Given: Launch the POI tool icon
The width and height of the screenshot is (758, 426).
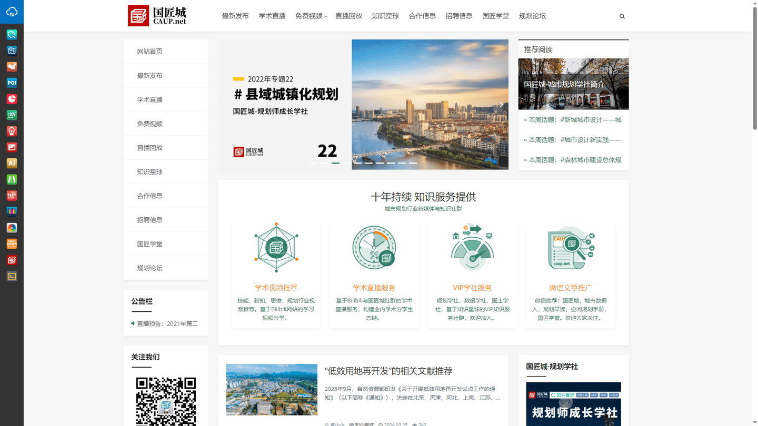Looking at the screenshot, I should click(x=12, y=83).
